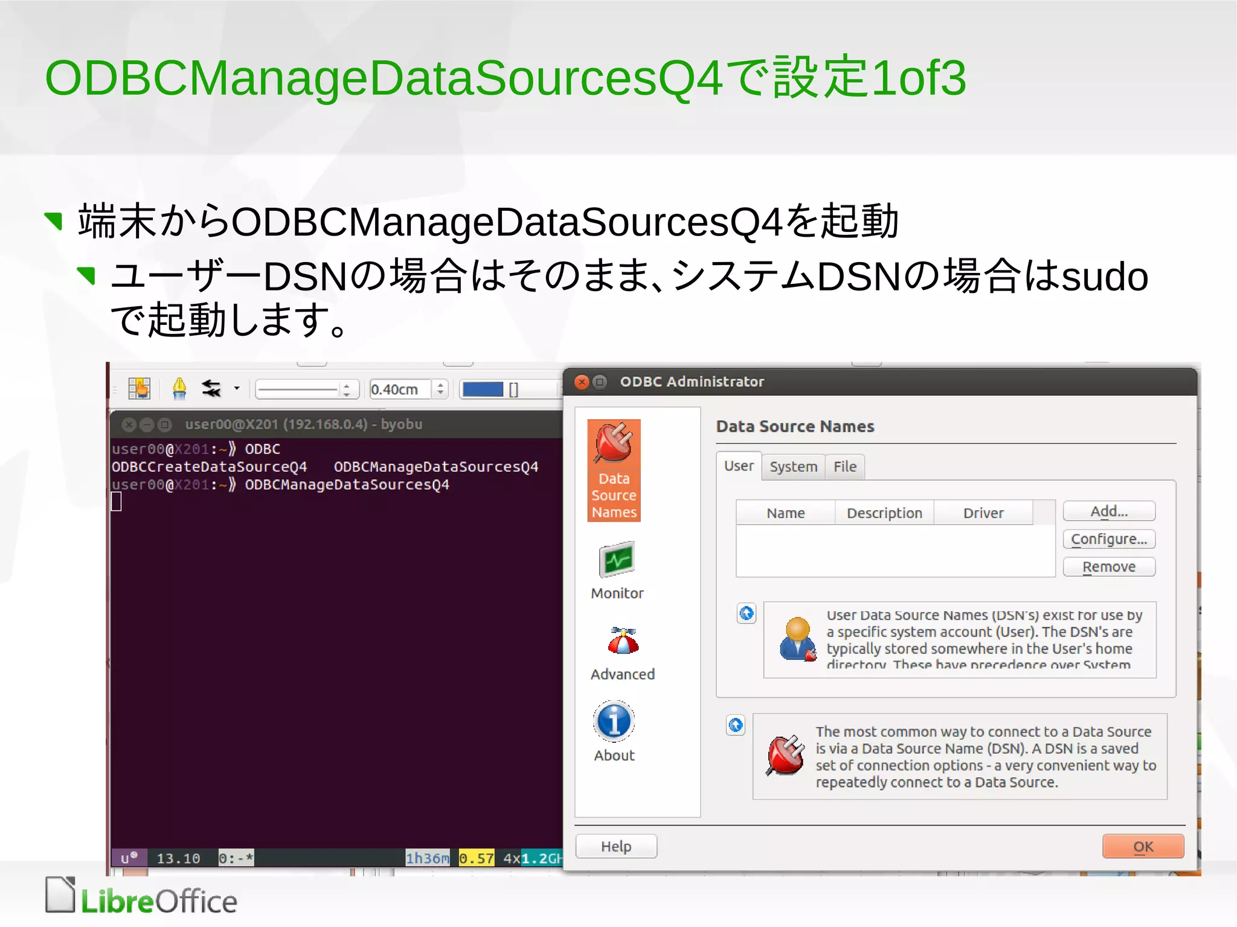Click the plug icon in lower description

[x=785, y=755]
